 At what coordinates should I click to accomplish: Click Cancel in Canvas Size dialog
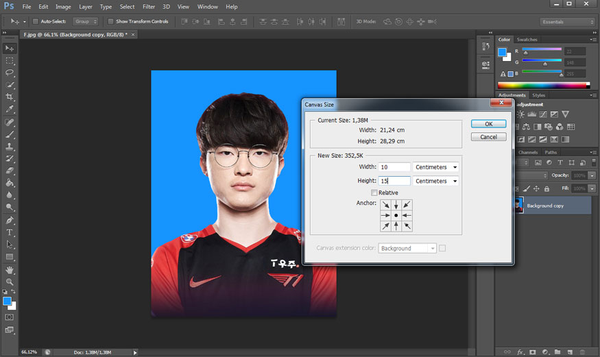(489, 137)
